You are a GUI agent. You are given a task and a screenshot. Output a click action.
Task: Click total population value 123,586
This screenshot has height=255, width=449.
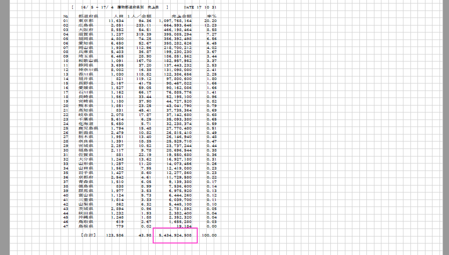[x=115, y=234]
